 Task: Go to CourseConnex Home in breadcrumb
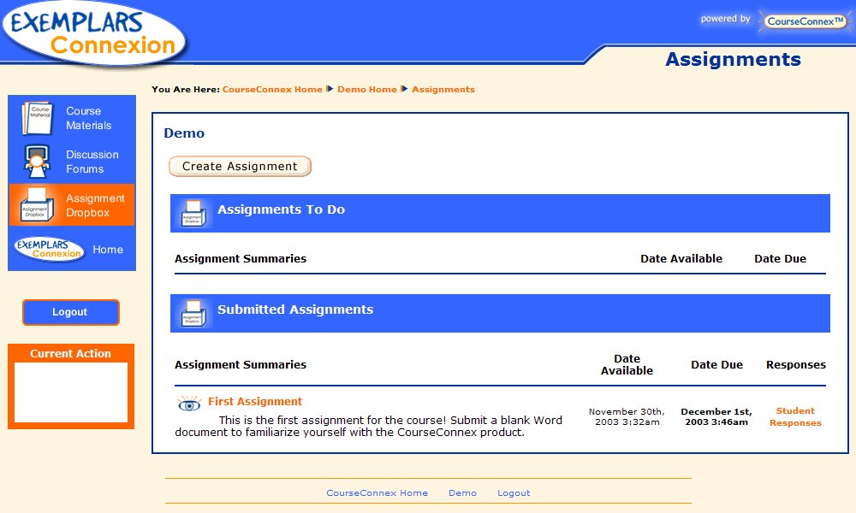tap(272, 90)
